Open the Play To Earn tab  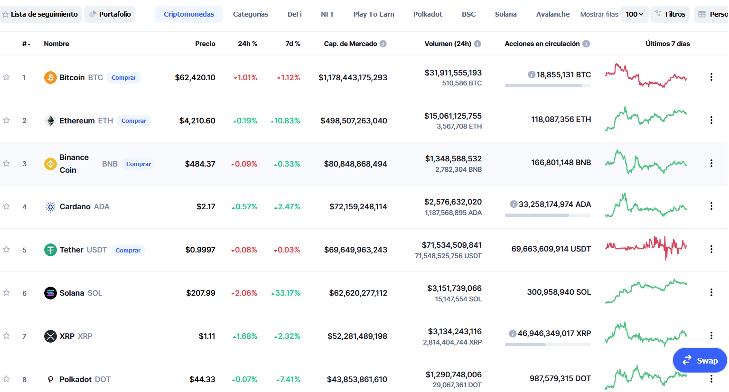374,14
